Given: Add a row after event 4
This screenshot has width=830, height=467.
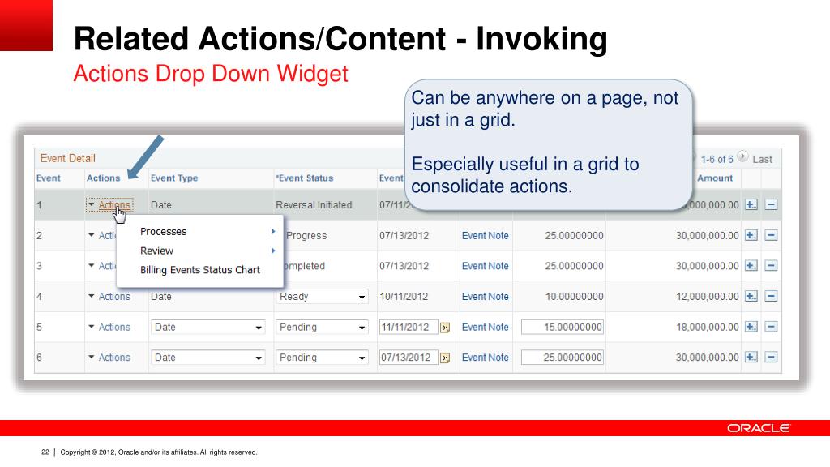Looking at the screenshot, I should [751, 297].
